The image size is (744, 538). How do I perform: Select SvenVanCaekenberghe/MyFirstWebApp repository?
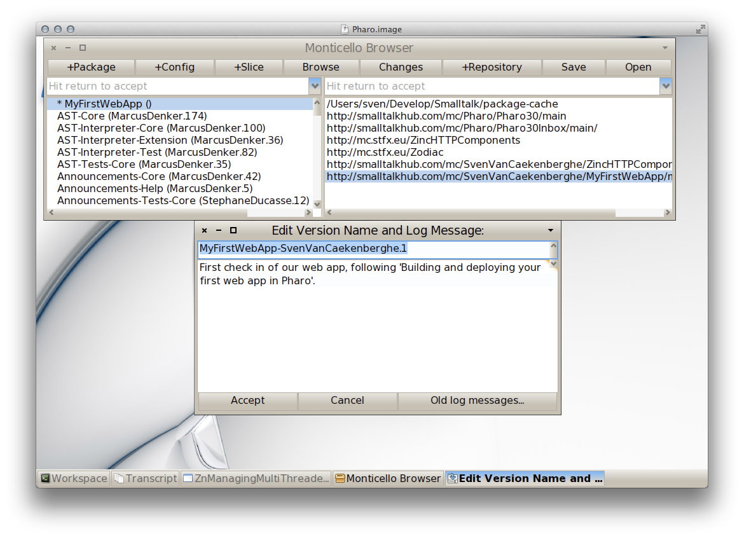[x=498, y=177]
